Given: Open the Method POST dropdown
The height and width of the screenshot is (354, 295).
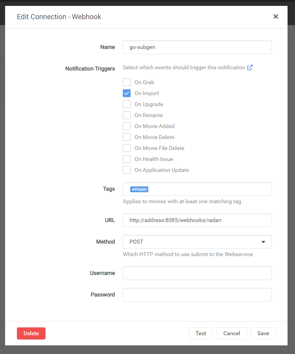Looking at the screenshot, I should point(197,242).
